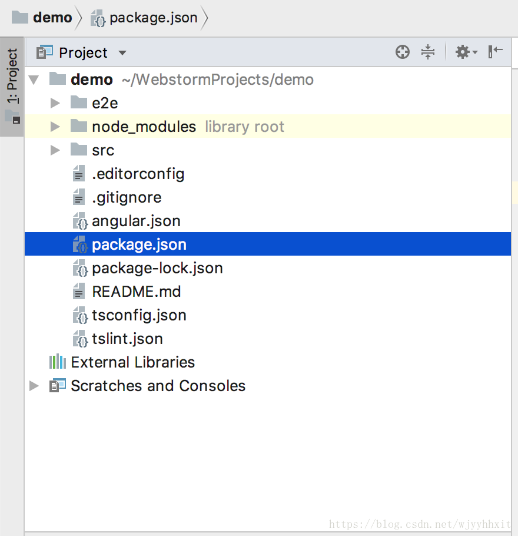
Task: Expand the node_modules folder
Action: tap(55, 127)
